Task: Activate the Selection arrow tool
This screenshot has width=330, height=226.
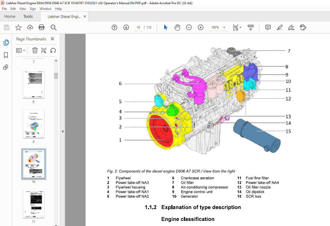Action: pyautogui.click(x=166, y=27)
